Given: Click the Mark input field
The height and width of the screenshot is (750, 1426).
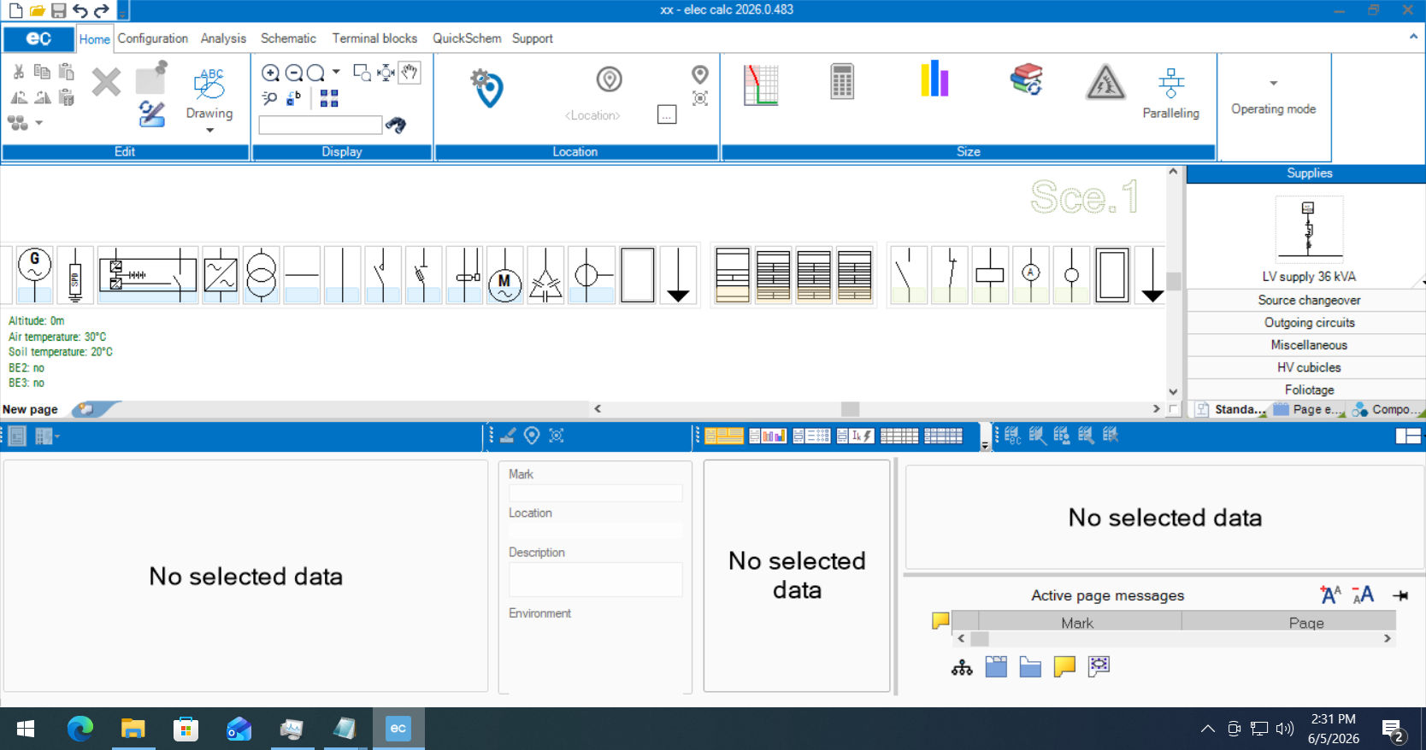Looking at the screenshot, I should 595,493.
